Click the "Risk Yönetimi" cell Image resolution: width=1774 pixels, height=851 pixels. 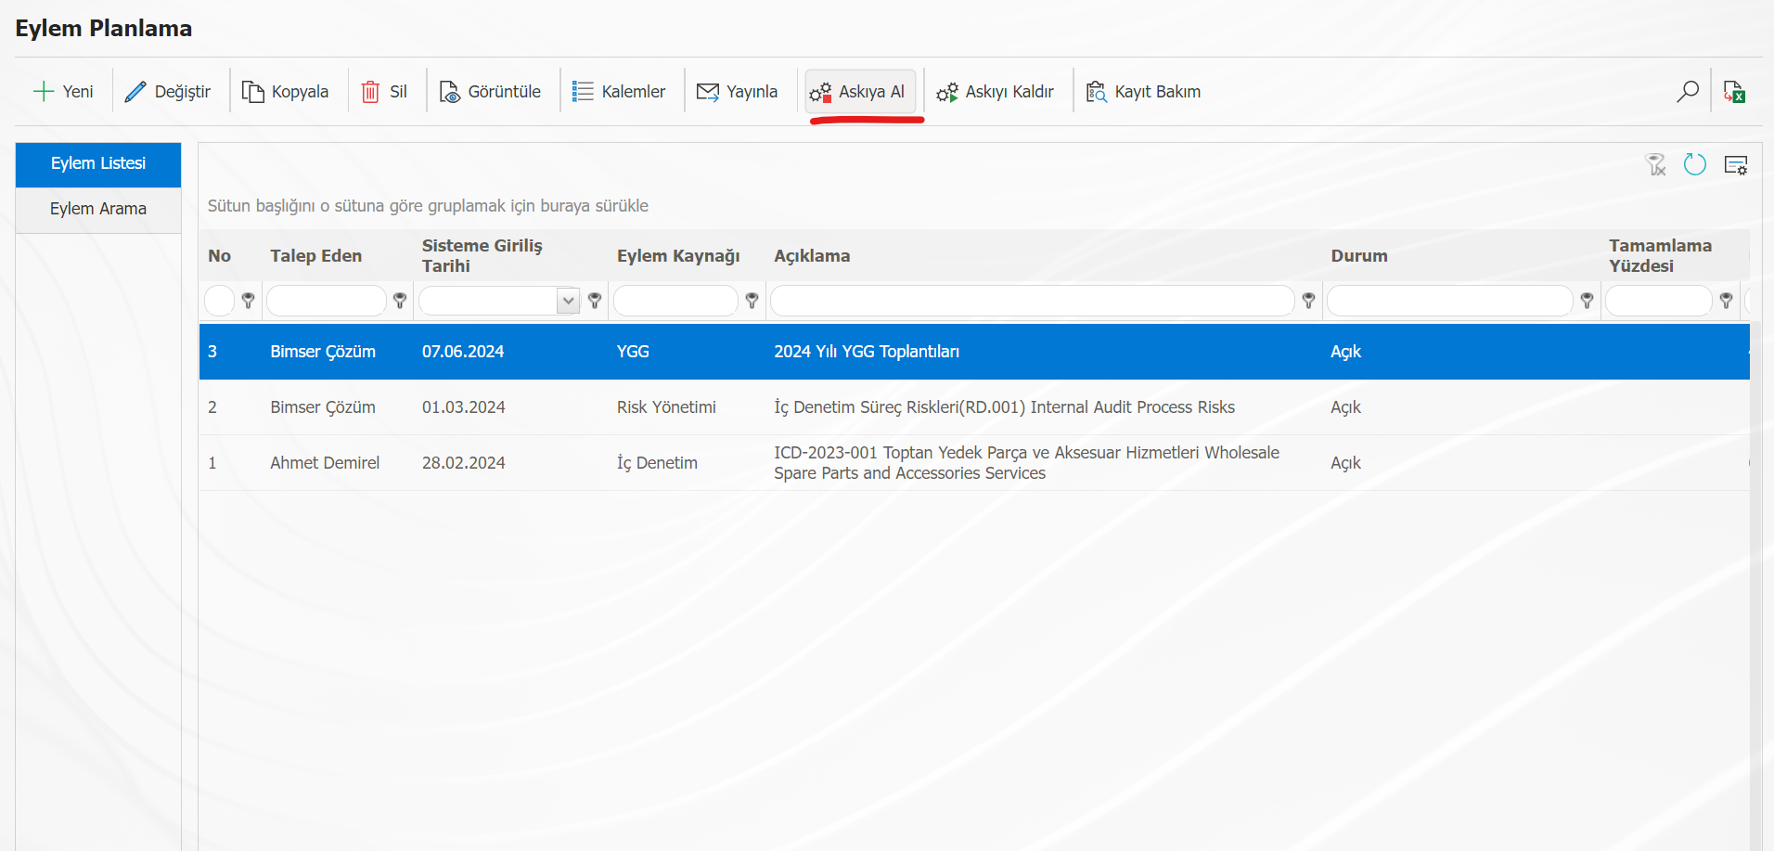[x=666, y=407]
